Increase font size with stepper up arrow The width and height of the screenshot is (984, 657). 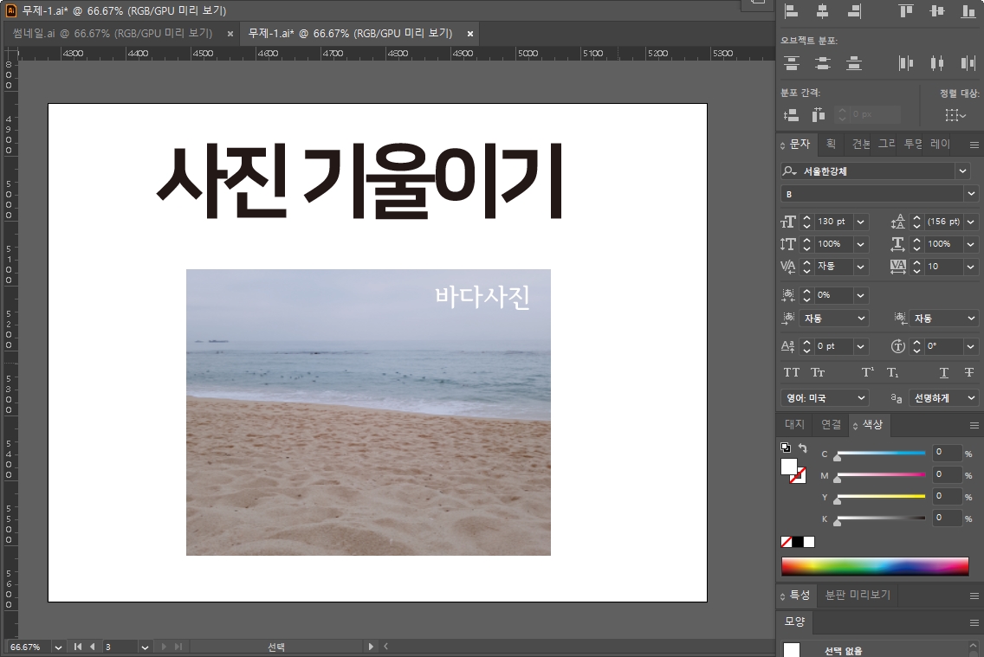(807, 218)
